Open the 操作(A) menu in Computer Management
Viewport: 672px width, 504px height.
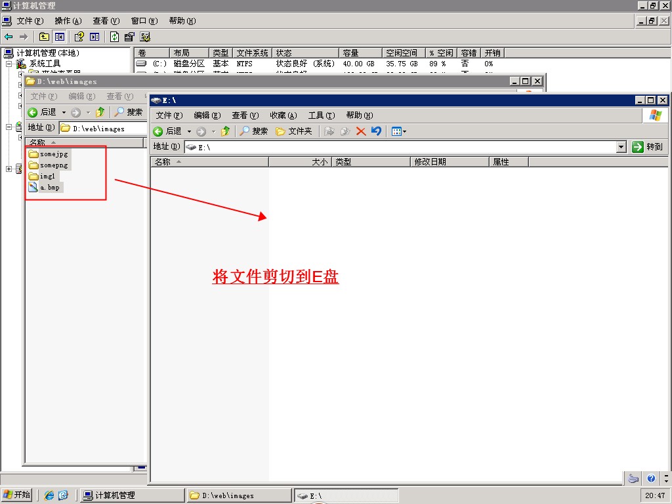68,21
